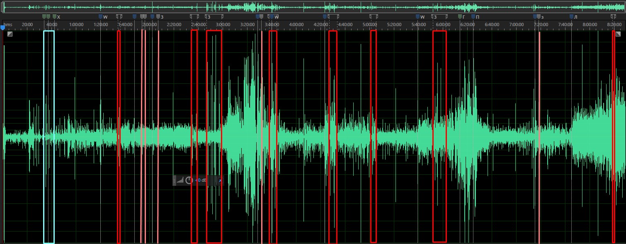The image size is (626, 244).
Task: Click the 4:00:00 ruler time label
Action: (296, 24)
